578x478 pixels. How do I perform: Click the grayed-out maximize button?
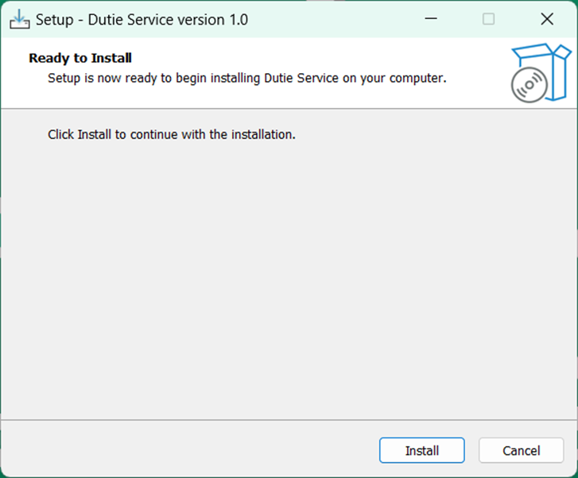(488, 19)
